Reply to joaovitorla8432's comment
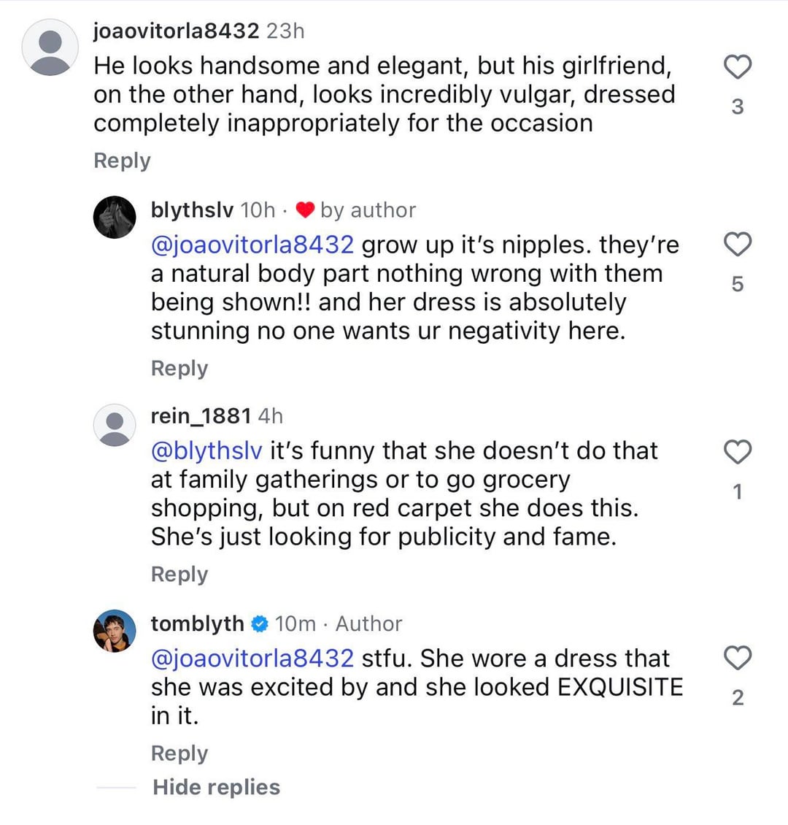788x825 pixels. 122,161
